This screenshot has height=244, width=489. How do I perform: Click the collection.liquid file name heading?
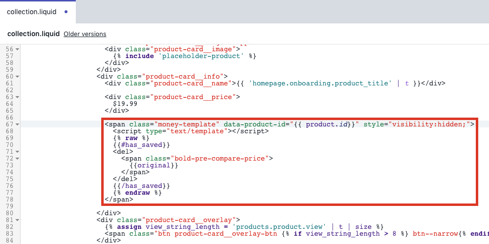tap(33, 34)
